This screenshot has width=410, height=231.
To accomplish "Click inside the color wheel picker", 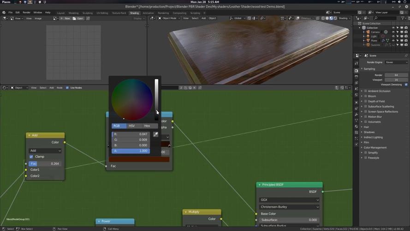I will [132, 99].
